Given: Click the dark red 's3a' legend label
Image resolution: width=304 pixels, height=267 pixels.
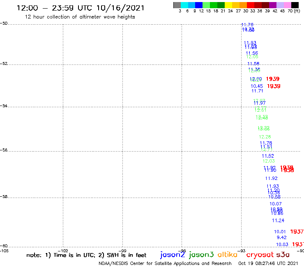Looking at the screenshot, I should 283,255.
